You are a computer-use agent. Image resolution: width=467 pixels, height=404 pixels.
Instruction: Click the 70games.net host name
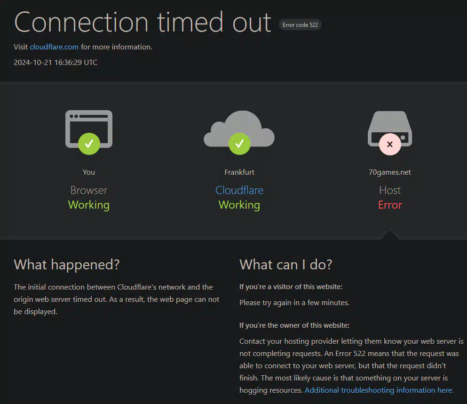click(x=389, y=172)
